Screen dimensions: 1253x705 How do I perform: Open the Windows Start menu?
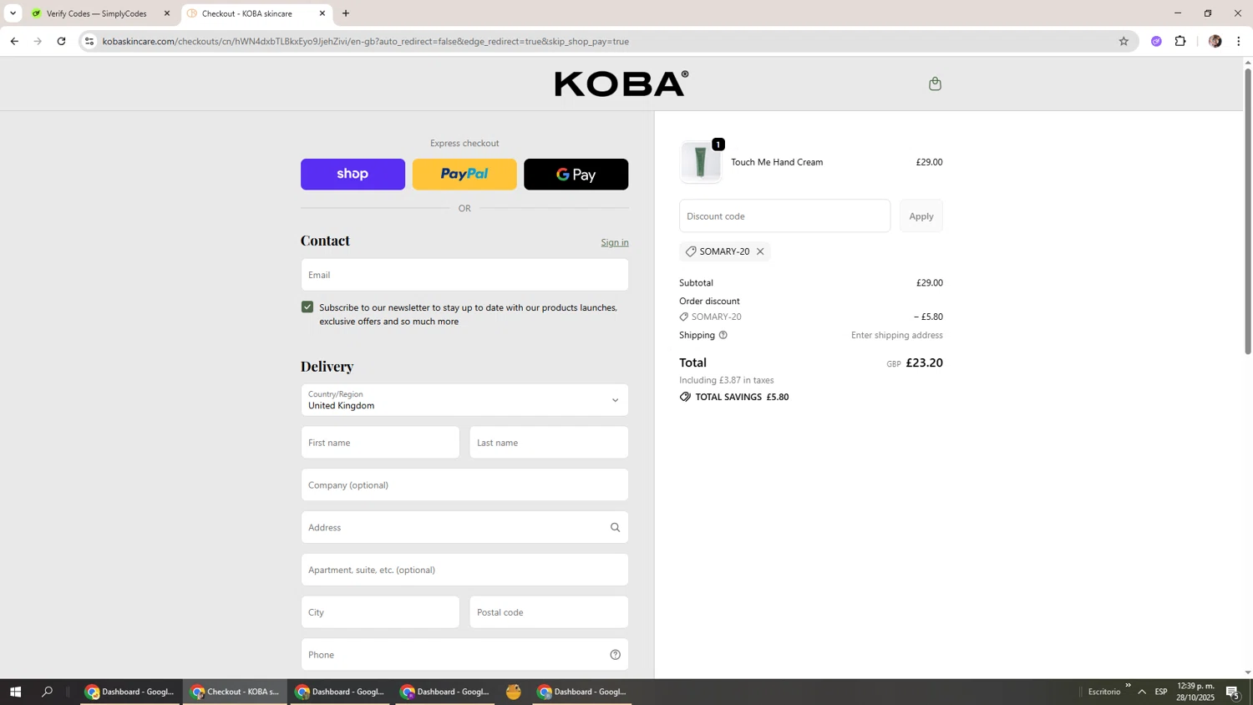[15, 692]
